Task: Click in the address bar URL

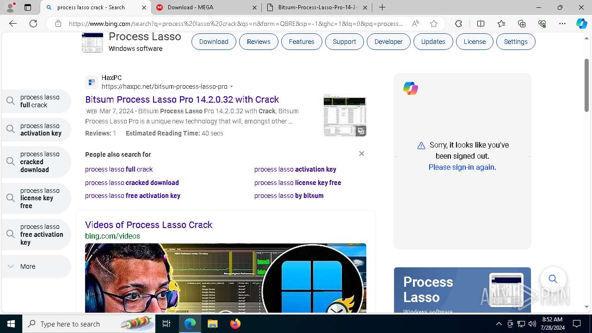Action: [x=236, y=24]
